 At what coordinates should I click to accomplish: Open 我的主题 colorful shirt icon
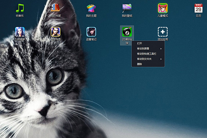(91, 8)
